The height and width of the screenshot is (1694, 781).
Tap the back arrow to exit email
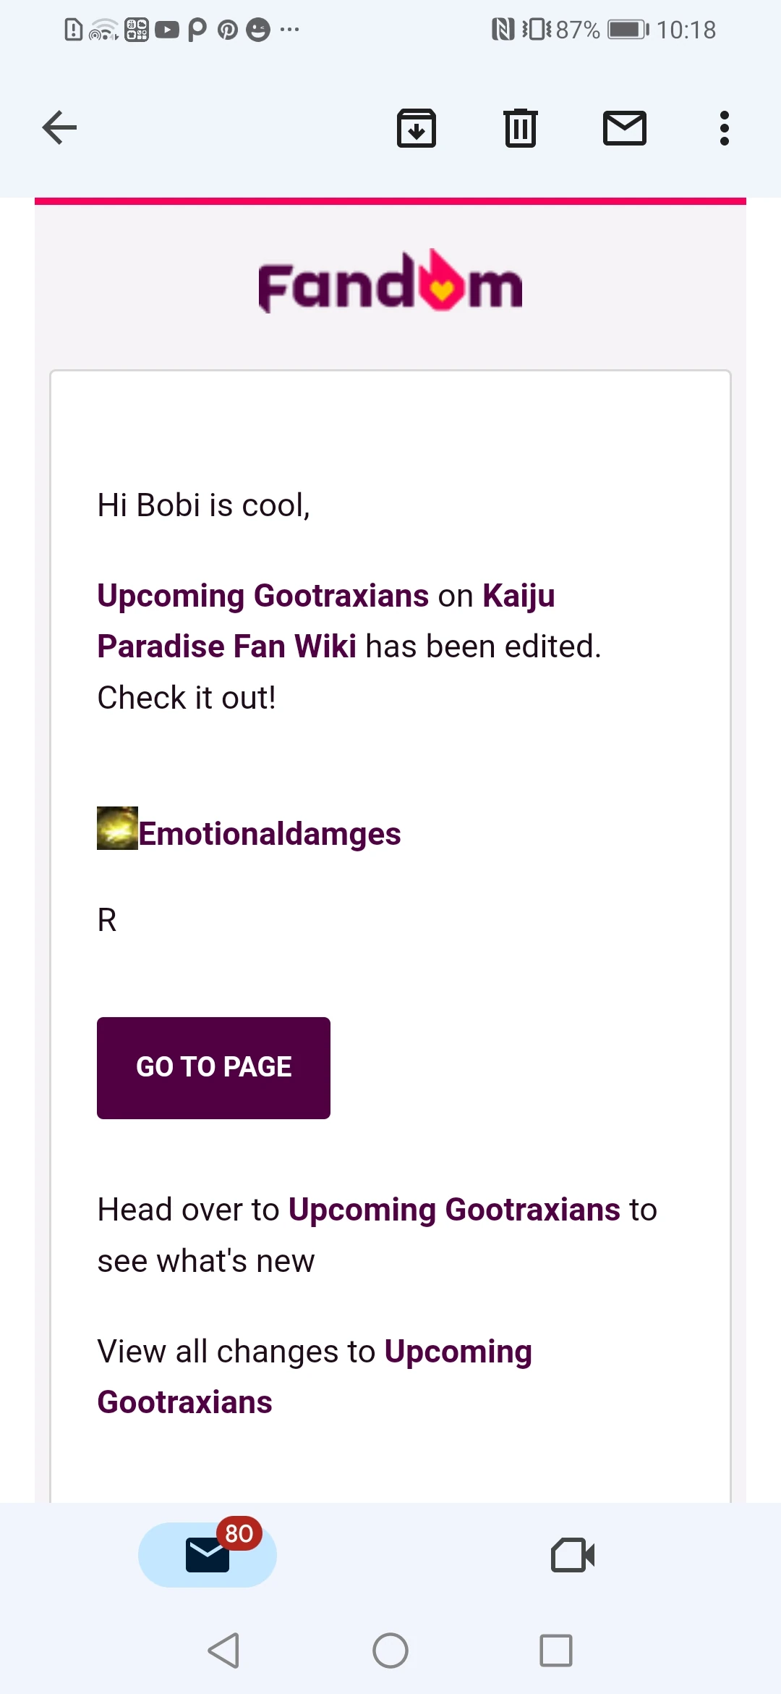(x=59, y=128)
